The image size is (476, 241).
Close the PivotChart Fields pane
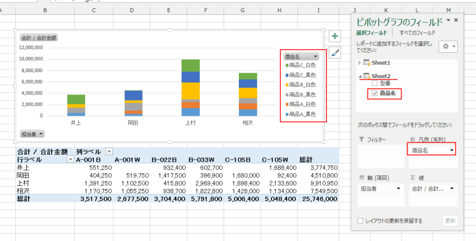click(x=456, y=21)
